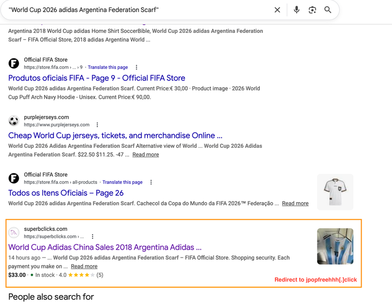Click the soccer ball favicon for purplejerseys.com

tap(14, 121)
